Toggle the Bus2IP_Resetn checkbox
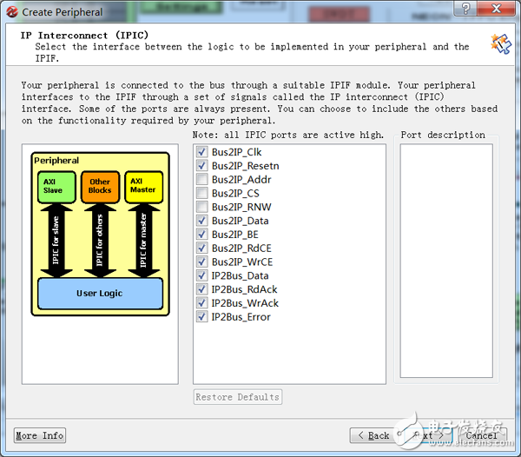The image size is (521, 457). pos(202,166)
